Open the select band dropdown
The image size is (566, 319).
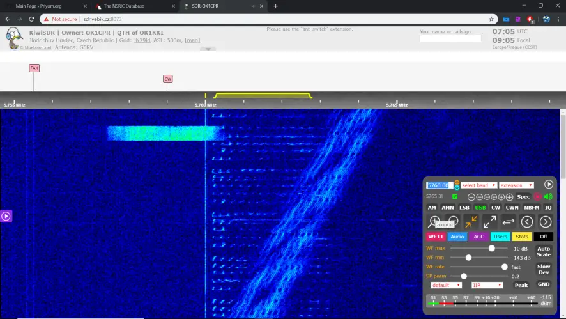click(x=479, y=185)
